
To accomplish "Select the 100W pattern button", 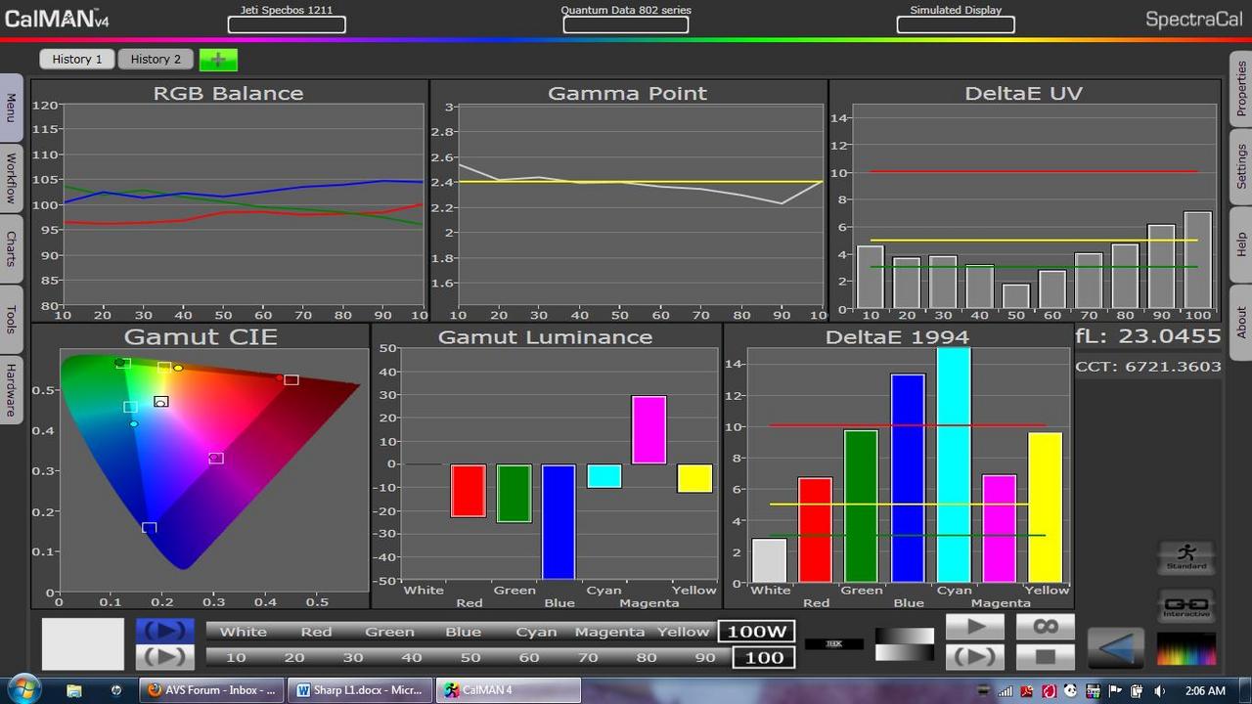I will pos(756,632).
